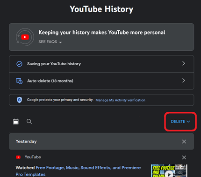201x177 pixels.
Task: Click the Yesterday date header text
Action: [x=26, y=142]
